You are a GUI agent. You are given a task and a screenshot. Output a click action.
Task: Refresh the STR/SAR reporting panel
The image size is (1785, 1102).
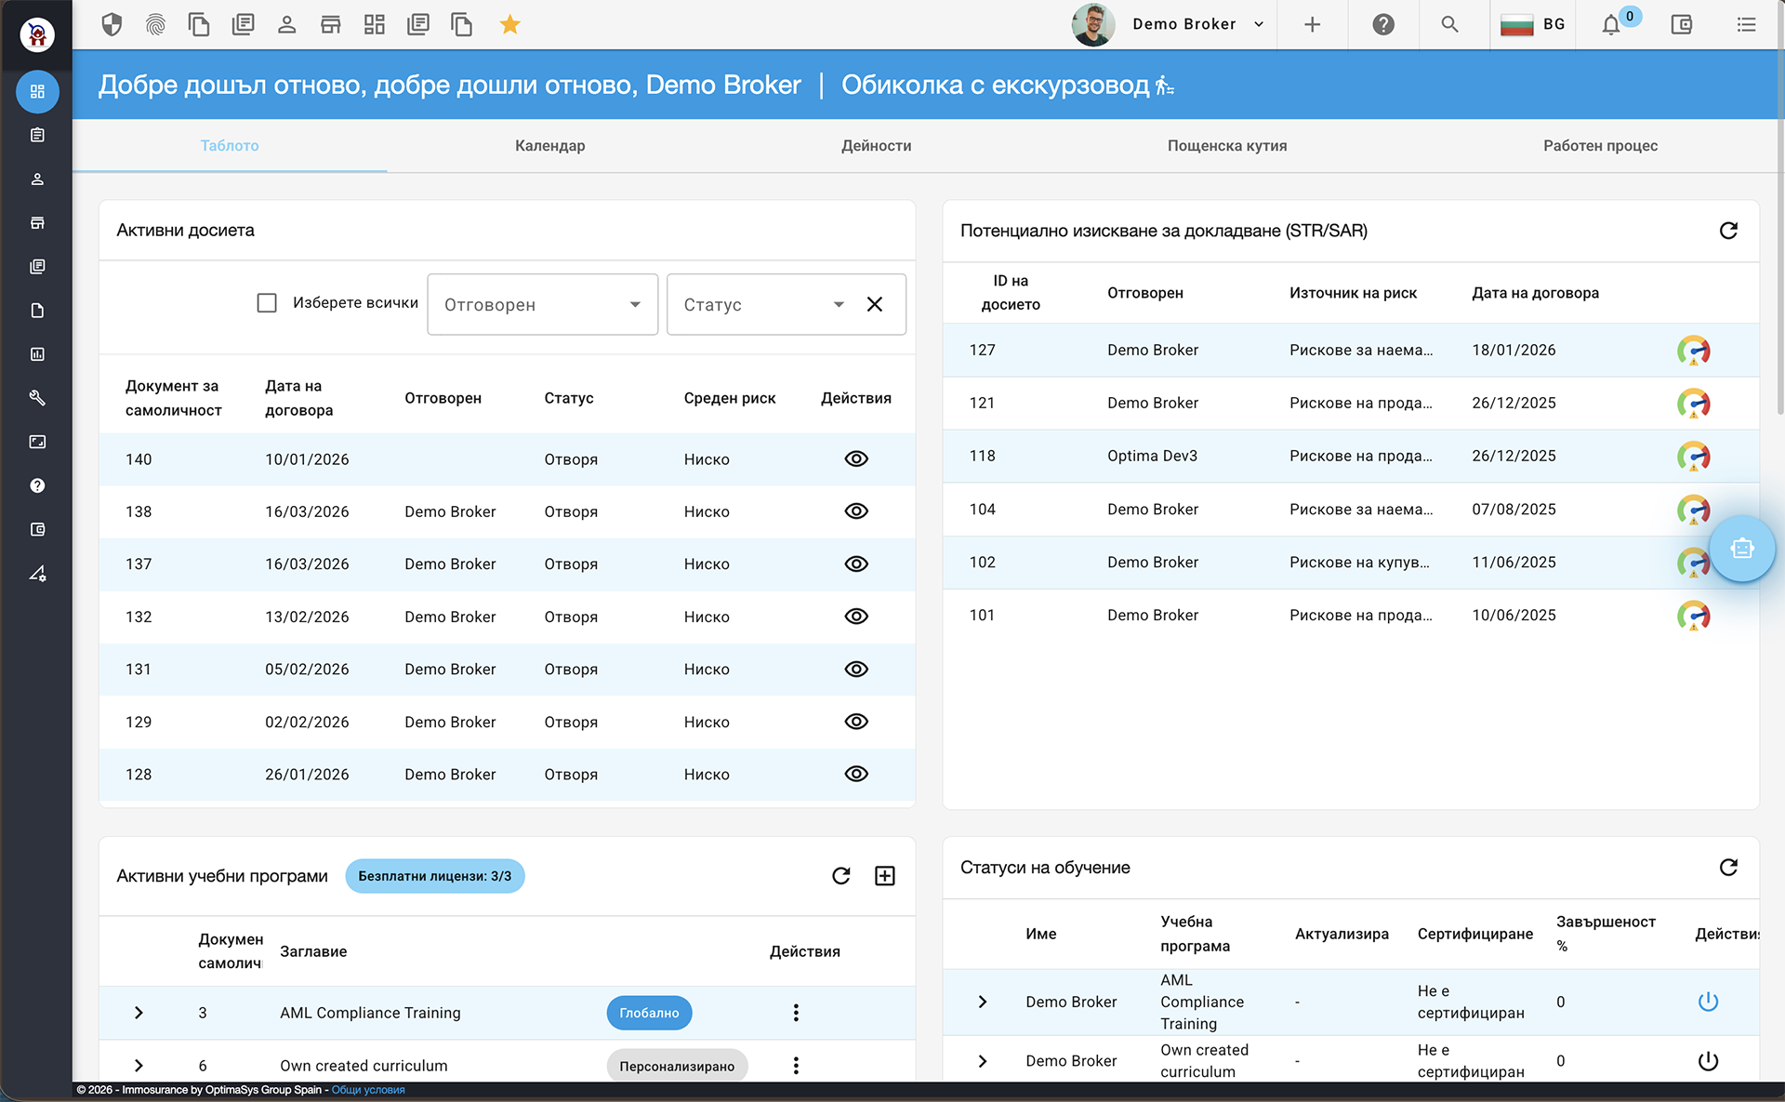pos(1728,231)
